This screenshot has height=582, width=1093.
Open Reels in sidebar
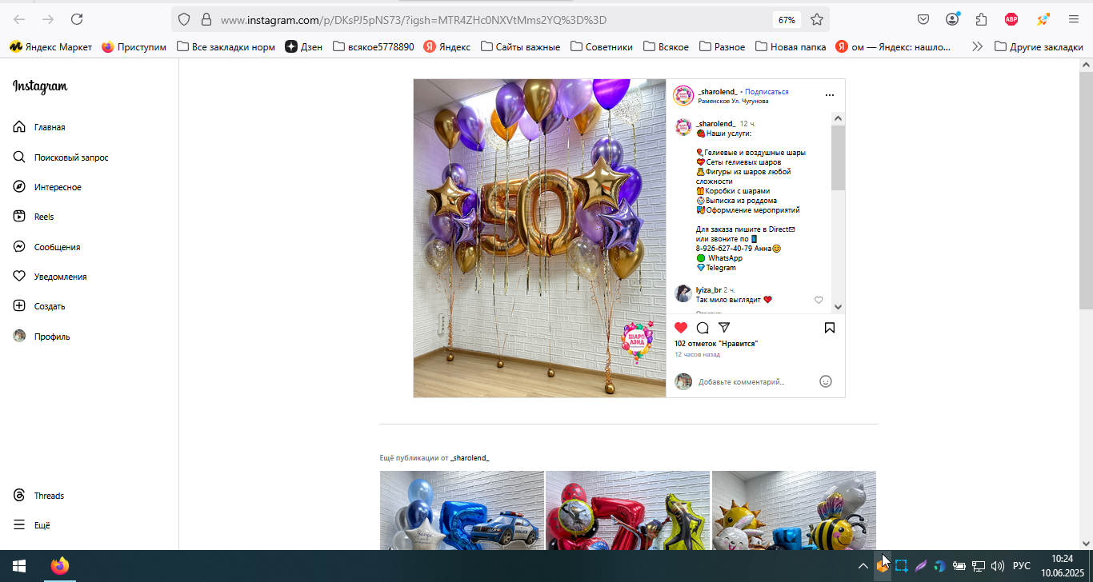tap(34, 217)
